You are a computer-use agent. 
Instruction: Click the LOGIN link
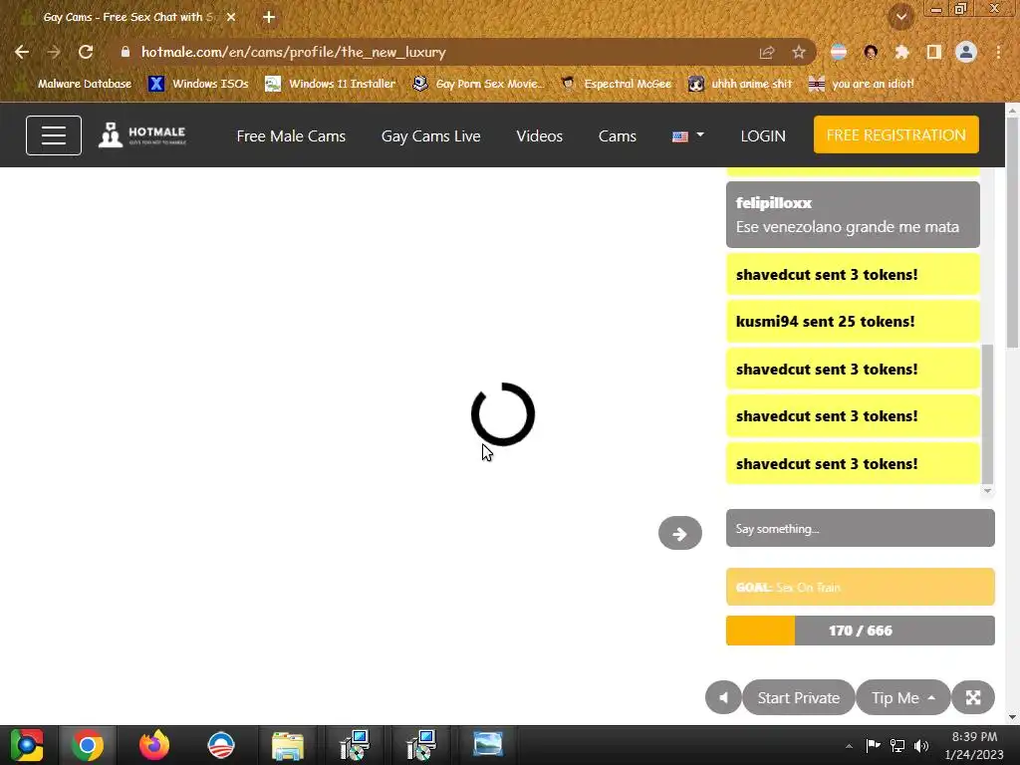(763, 135)
